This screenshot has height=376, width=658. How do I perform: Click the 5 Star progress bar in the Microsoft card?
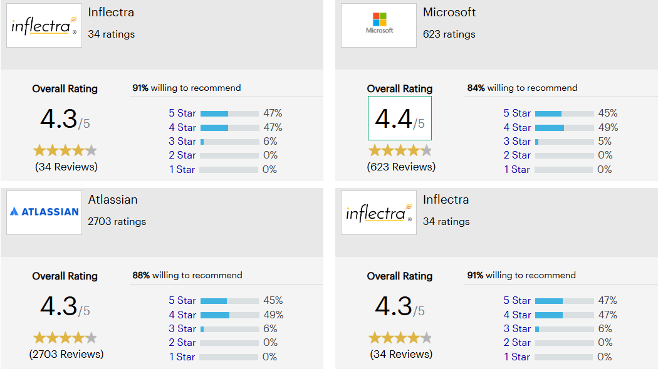click(x=564, y=113)
